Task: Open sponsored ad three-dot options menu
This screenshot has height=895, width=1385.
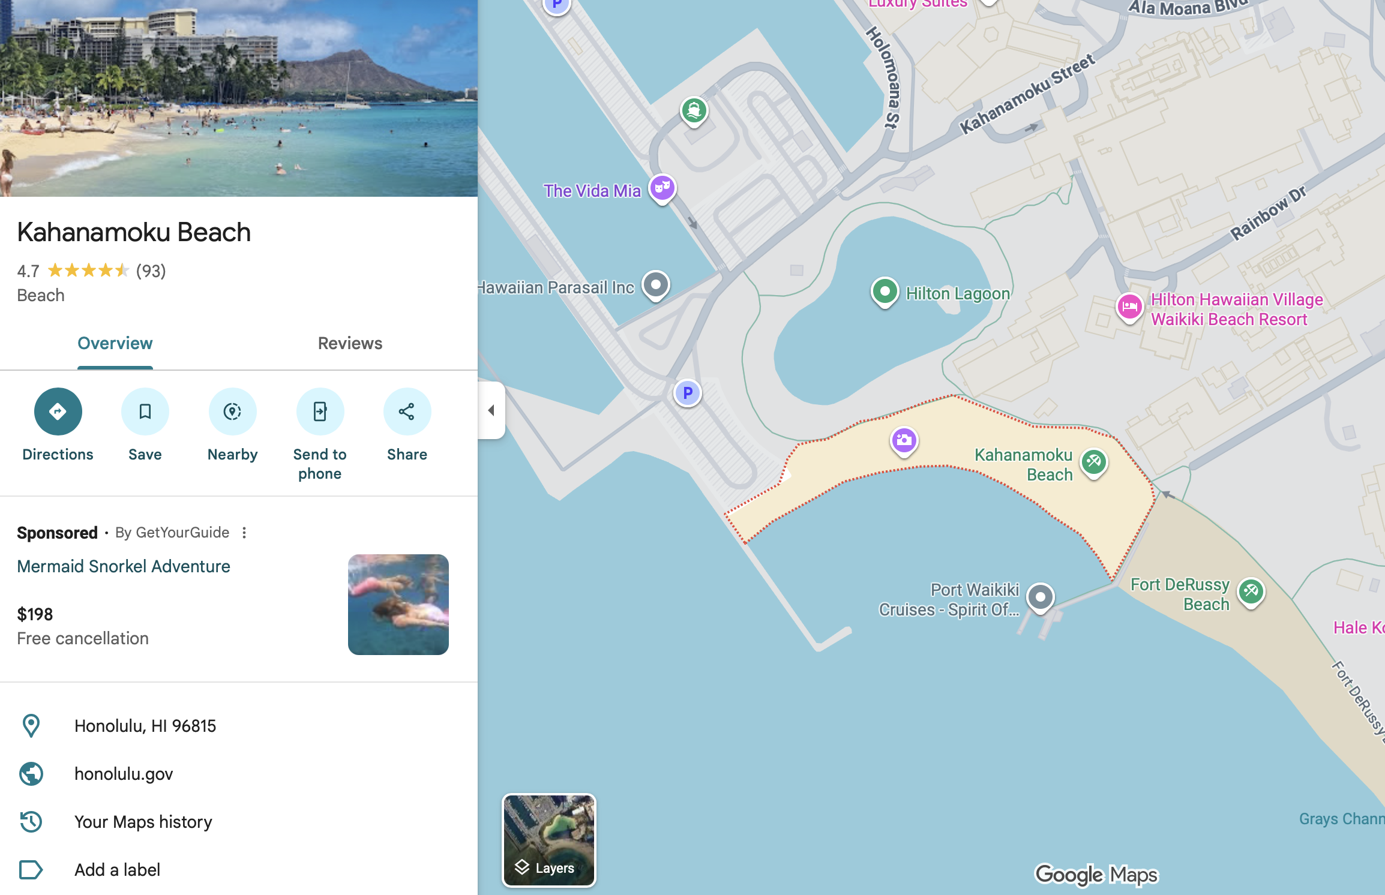Action: point(244,533)
